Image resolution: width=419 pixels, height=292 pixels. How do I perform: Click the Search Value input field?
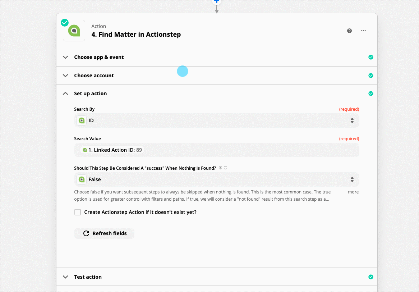[x=217, y=150]
